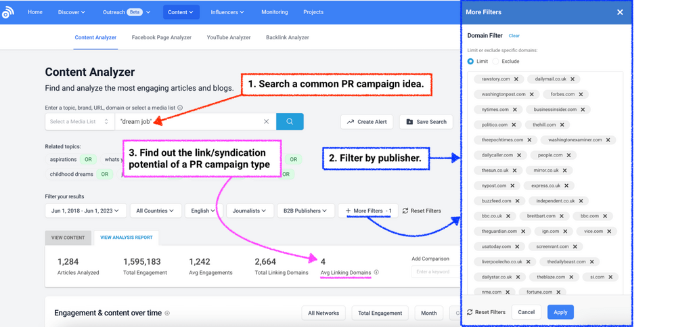This screenshot has height=327, width=693.
Task: Click the Clear domain filter link
Action: [514, 36]
